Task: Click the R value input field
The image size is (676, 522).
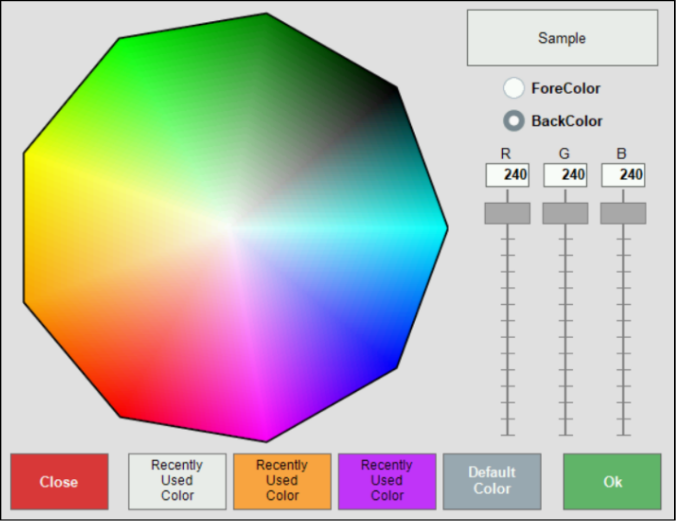Action: coord(507,175)
